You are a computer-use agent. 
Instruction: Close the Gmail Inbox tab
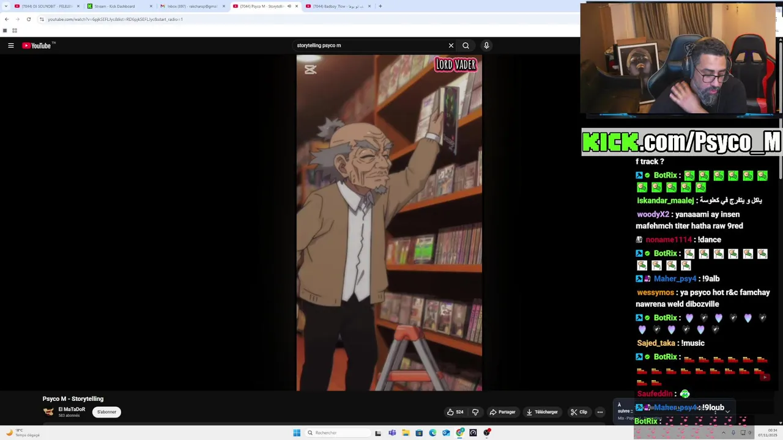(x=224, y=6)
